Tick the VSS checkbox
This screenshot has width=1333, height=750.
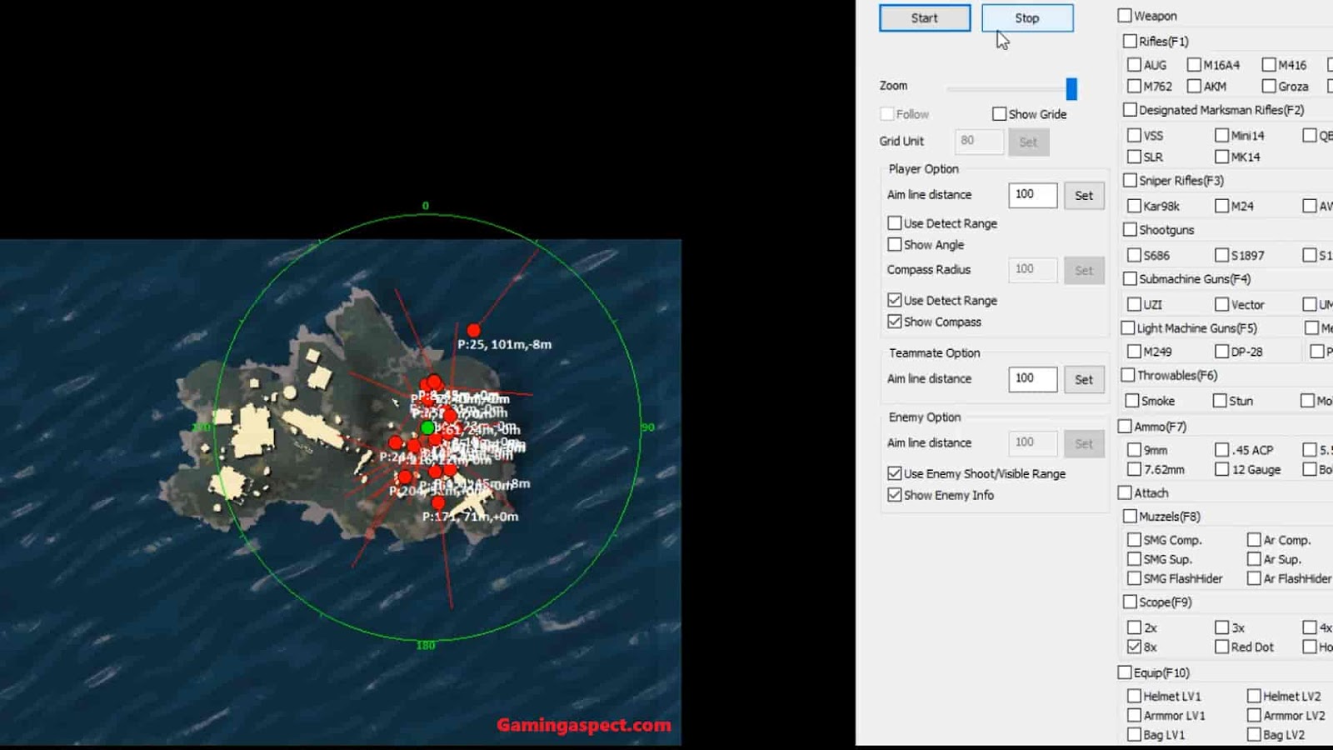point(1134,135)
